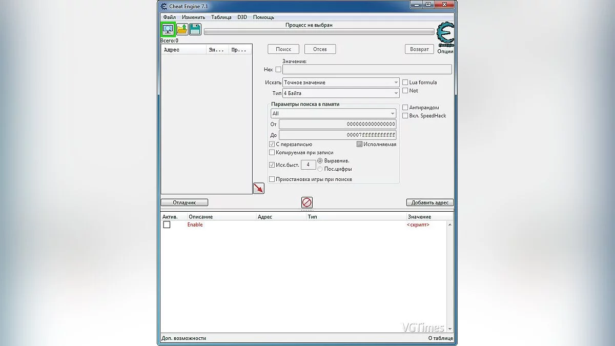Open the Тип value type dropdown
615x346 pixels.
click(341, 93)
